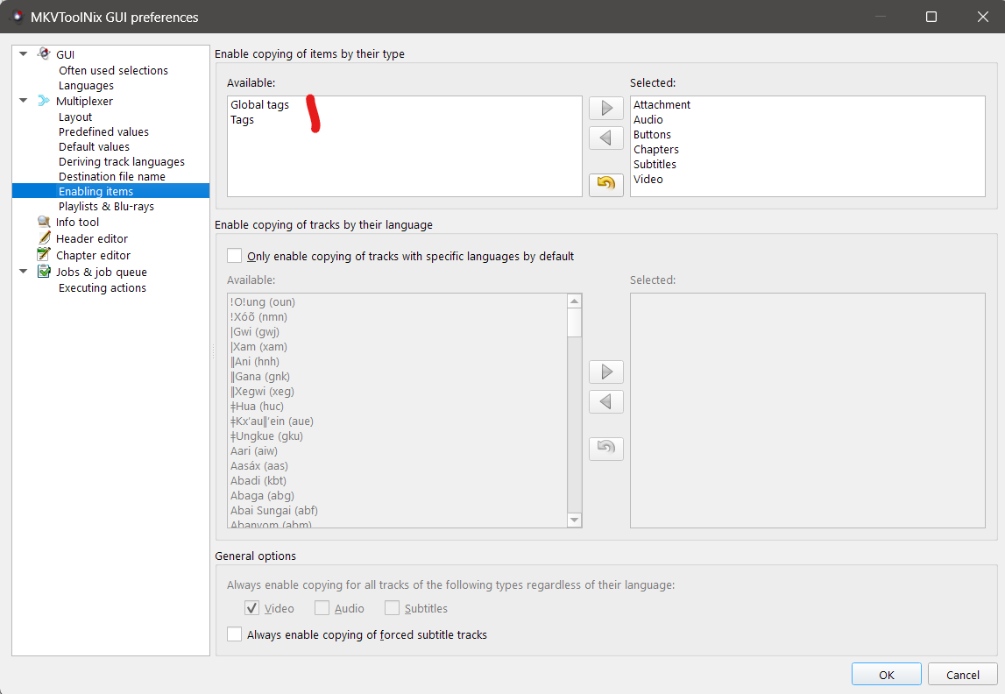
Task: Click the MKVToolNix title bar app icon
Action: click(18, 17)
